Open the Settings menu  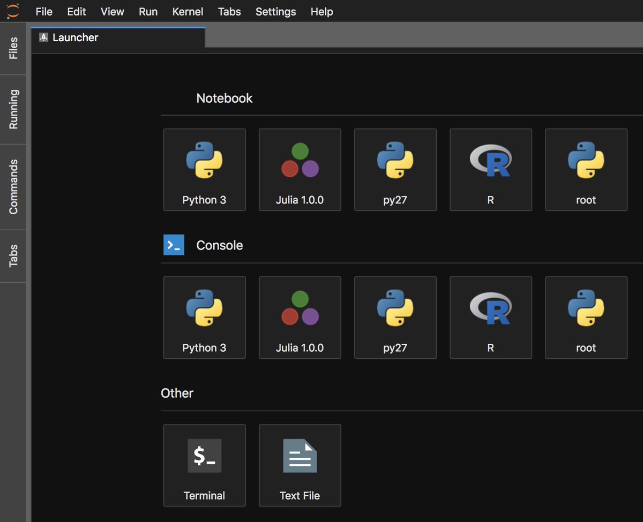coord(275,11)
